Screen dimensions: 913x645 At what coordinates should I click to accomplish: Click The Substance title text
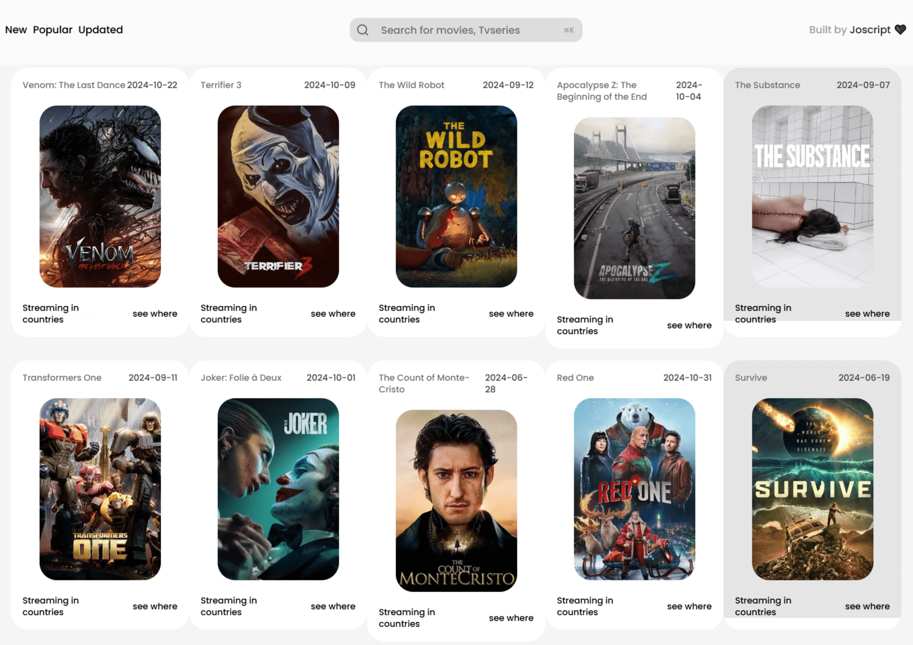point(767,85)
